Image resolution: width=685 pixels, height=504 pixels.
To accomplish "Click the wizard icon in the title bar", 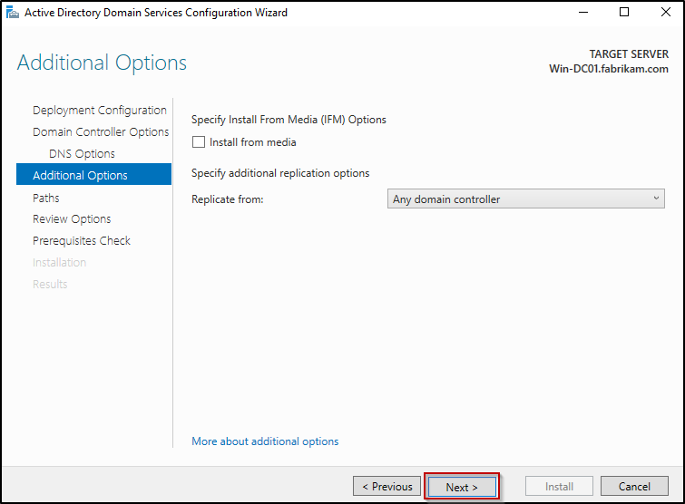I will coord(12,13).
